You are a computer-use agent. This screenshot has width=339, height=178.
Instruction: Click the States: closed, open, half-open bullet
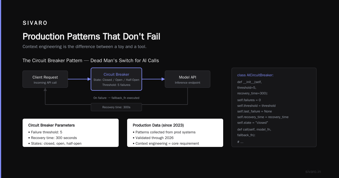55,144
